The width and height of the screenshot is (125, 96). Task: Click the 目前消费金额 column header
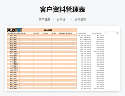(81, 33)
